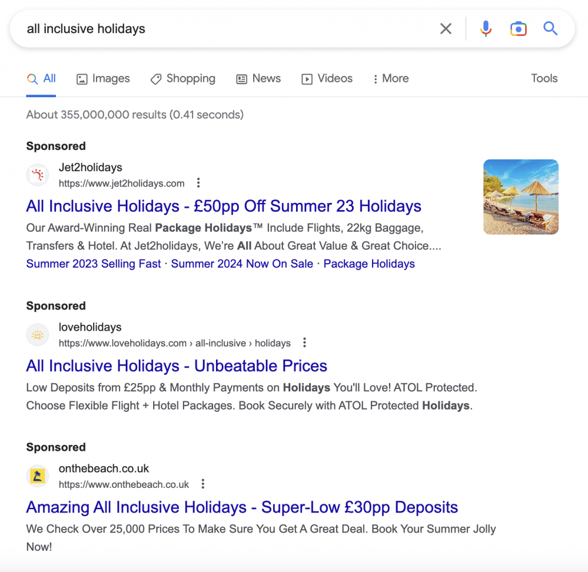Open three-dot options for Jet2holidays ad
Image resolution: width=588 pixels, height=572 pixels.
coord(198,183)
